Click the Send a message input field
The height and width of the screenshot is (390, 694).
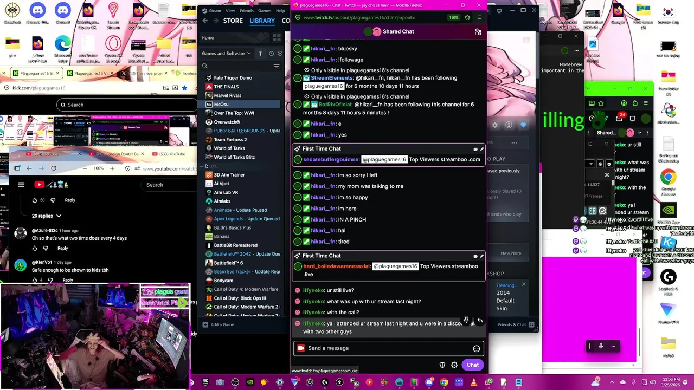388,348
